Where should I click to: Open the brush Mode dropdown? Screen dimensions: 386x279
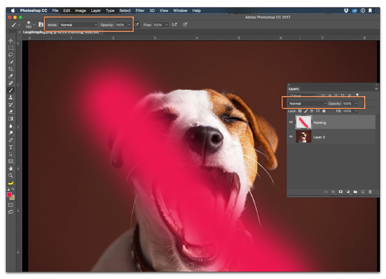(x=79, y=25)
